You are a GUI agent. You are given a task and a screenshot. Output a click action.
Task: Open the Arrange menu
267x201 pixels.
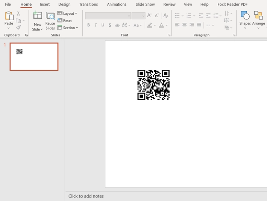point(258,20)
